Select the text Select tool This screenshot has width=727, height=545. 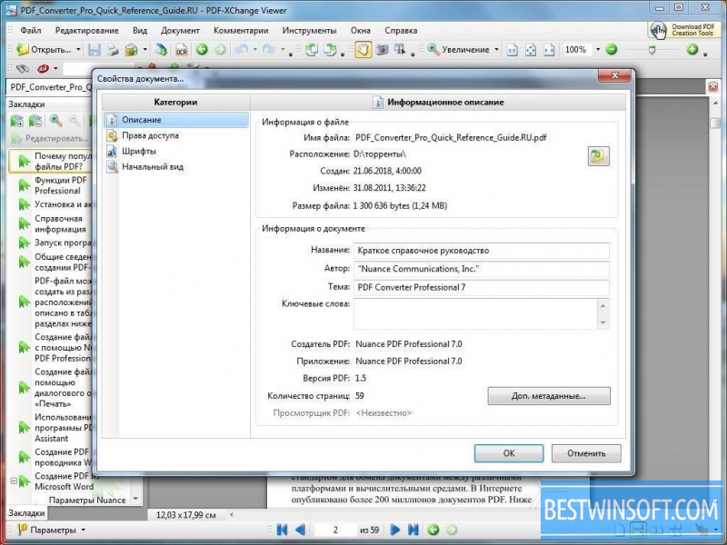point(399,50)
